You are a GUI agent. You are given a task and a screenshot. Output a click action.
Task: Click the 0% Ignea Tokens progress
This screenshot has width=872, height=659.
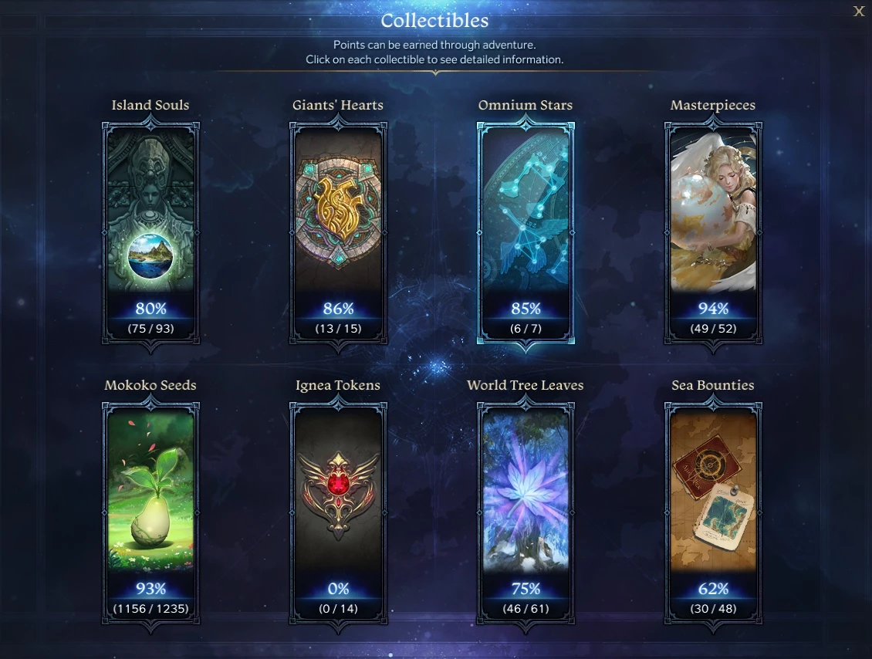(338, 589)
